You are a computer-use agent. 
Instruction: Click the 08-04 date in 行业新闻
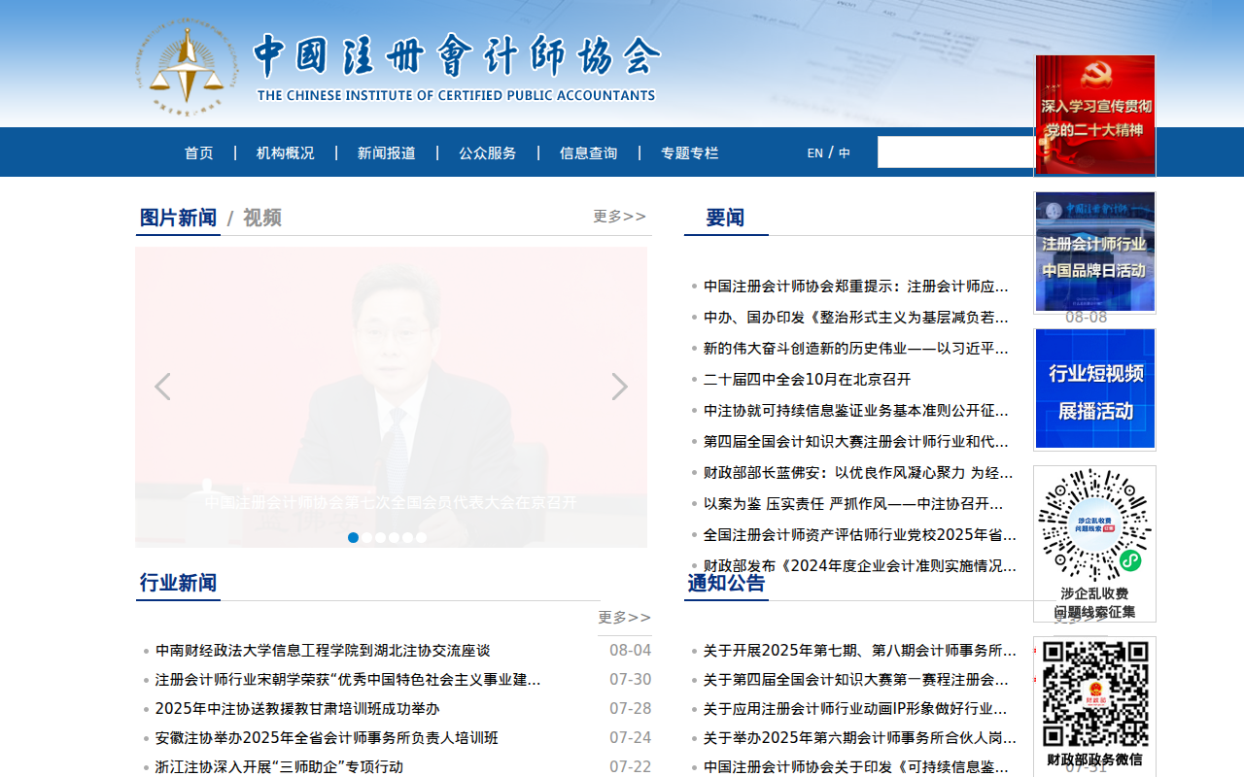(x=631, y=651)
